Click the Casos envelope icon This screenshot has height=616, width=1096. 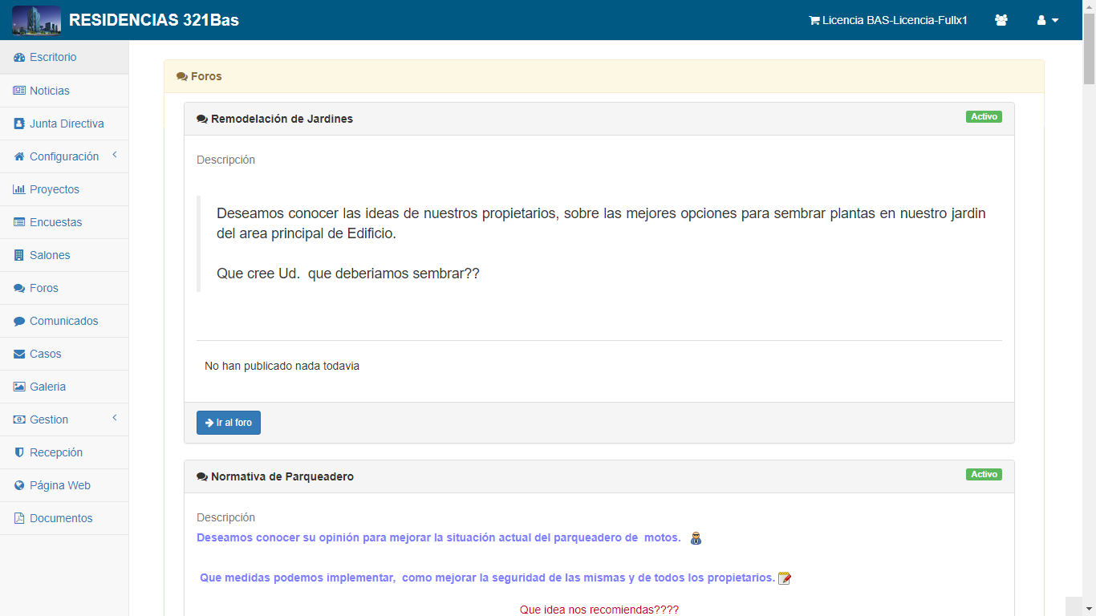coord(19,354)
